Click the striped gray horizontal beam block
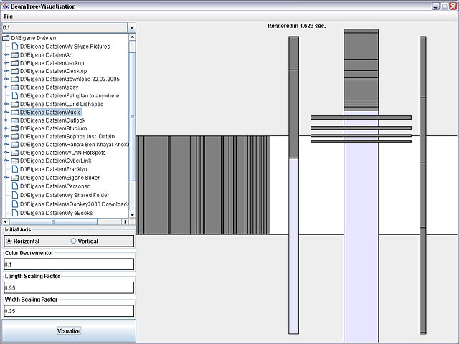 pos(204,185)
